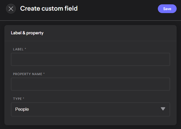Click the X icon beside the title
Image resolution: width=181 pixels, height=129 pixels.
pyautogui.click(x=11, y=9)
